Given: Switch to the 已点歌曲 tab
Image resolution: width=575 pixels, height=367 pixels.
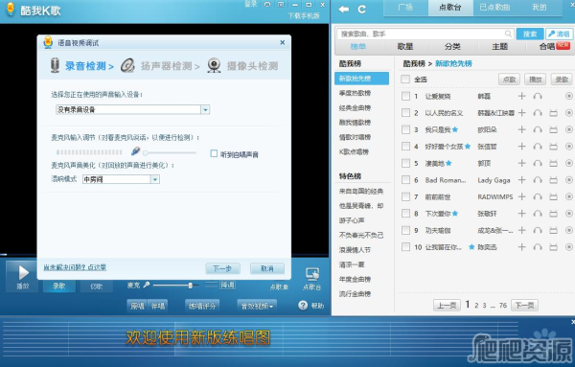Looking at the screenshot, I should 494,8.
